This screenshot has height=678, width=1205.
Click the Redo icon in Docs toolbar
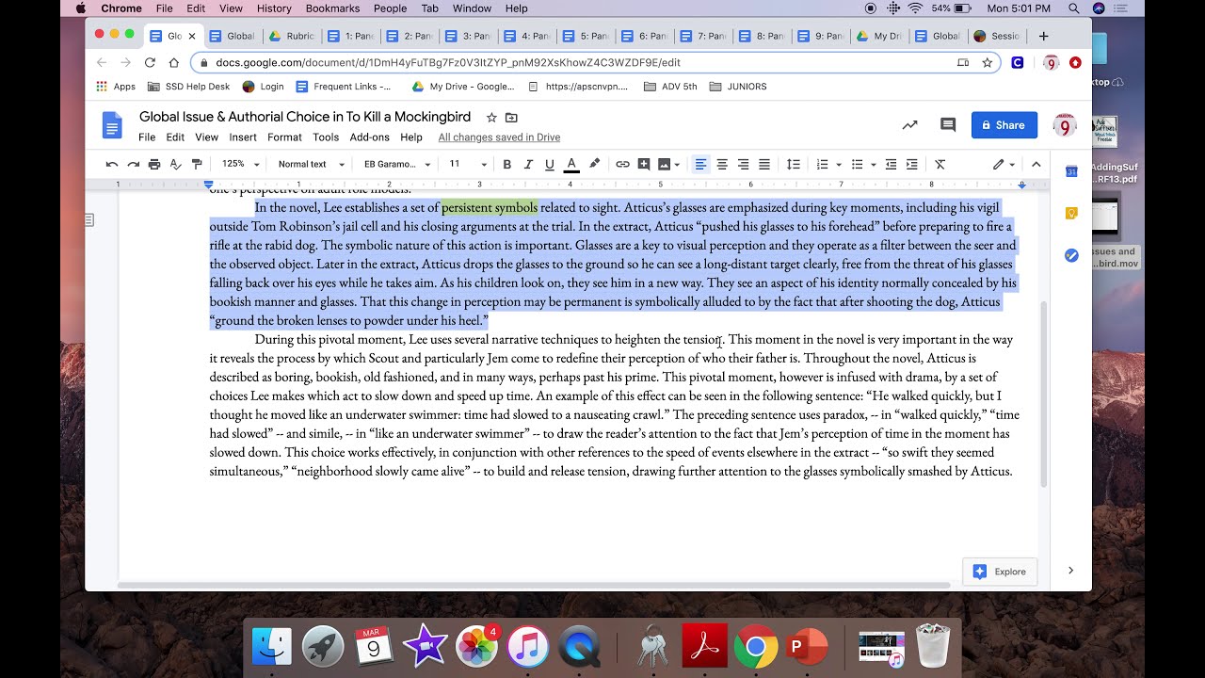tap(133, 164)
